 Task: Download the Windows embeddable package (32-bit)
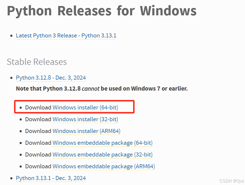coord(102,155)
